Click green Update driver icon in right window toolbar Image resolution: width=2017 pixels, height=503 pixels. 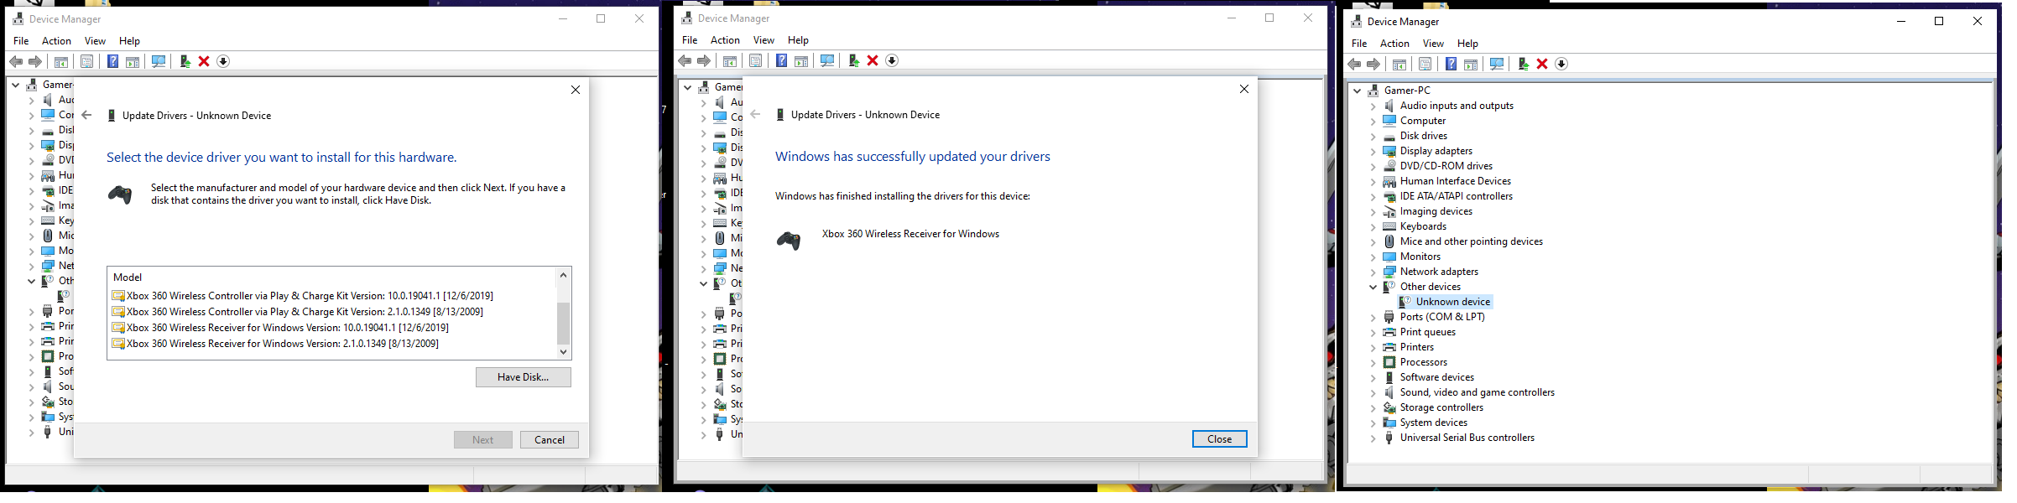pyautogui.click(x=1523, y=65)
